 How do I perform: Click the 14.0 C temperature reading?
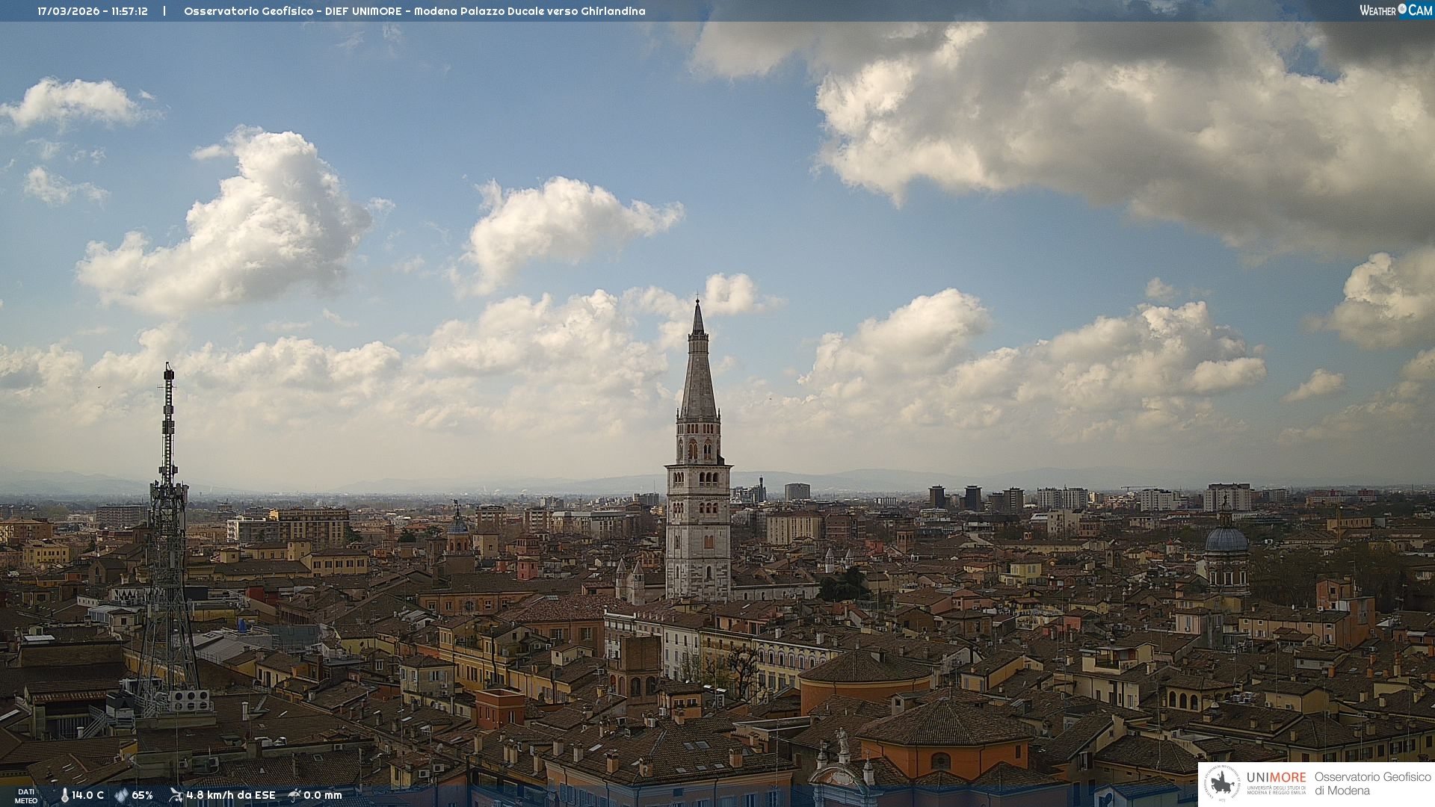(x=88, y=795)
